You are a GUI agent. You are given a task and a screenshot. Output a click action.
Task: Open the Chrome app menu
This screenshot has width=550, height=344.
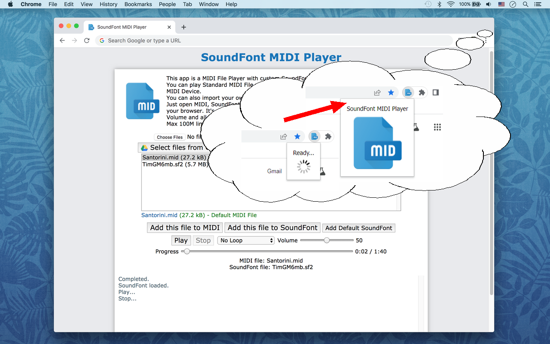(31, 4)
